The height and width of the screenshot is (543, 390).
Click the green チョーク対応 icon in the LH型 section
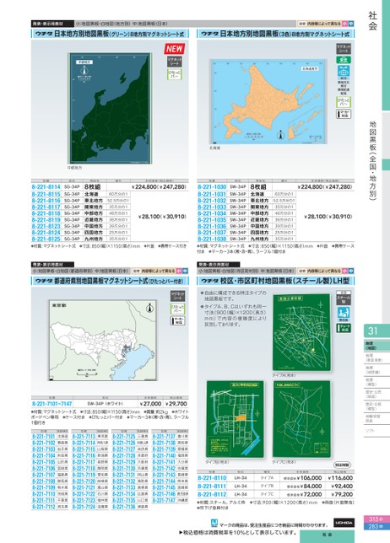click(x=344, y=328)
